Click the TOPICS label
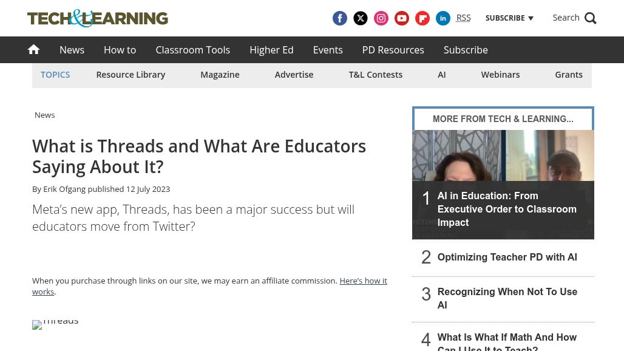The height and width of the screenshot is (351, 624). [55, 75]
